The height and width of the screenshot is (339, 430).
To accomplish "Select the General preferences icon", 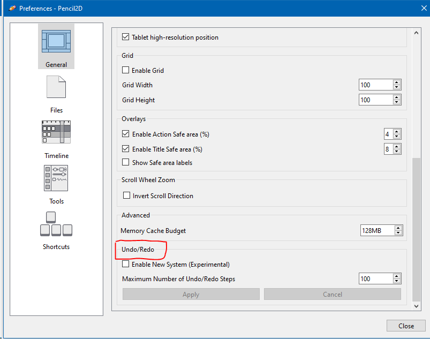I will point(56,41).
